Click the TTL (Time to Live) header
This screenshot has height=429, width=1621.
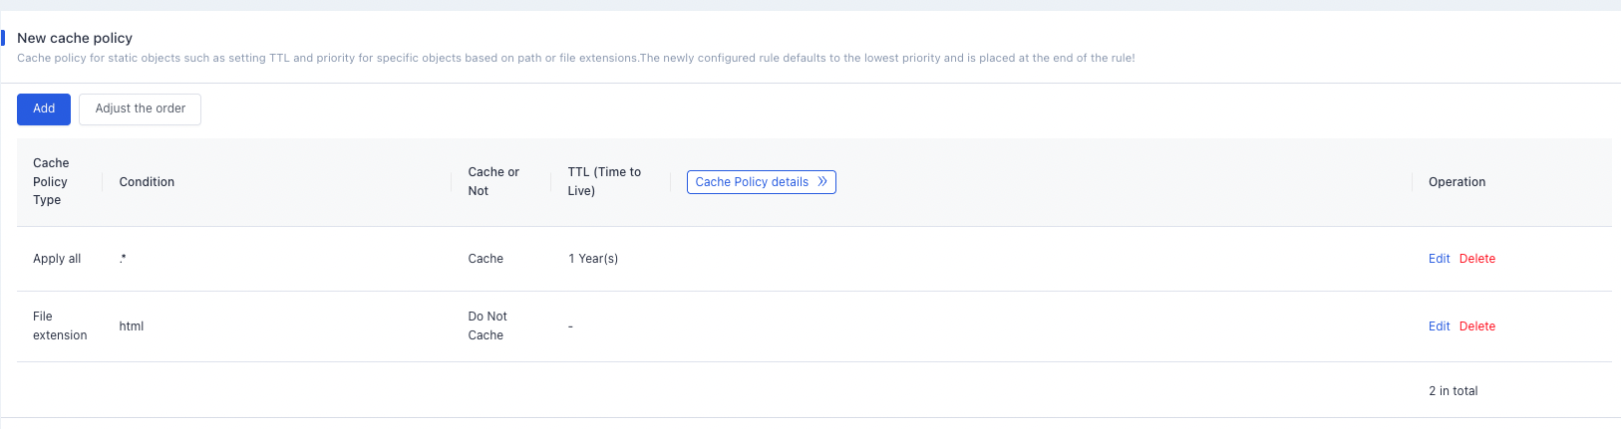tap(604, 181)
